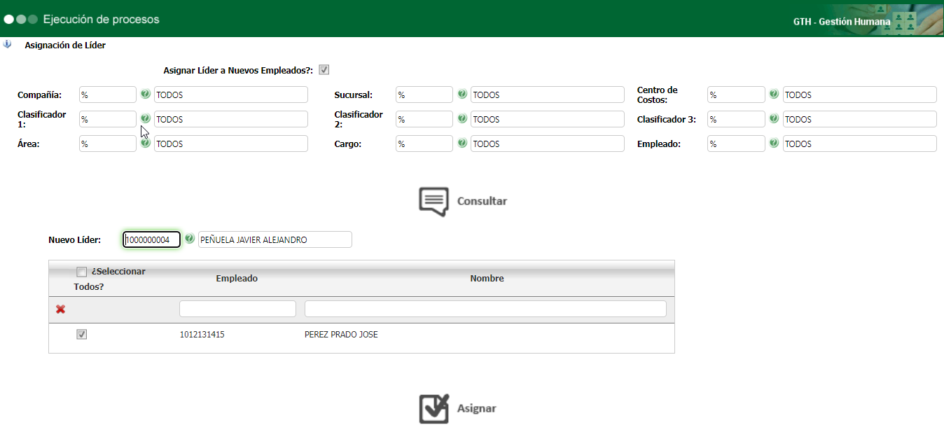944x439 pixels.
Task: Open lookup help icon for Nuevo Líder
Action: (x=189, y=239)
